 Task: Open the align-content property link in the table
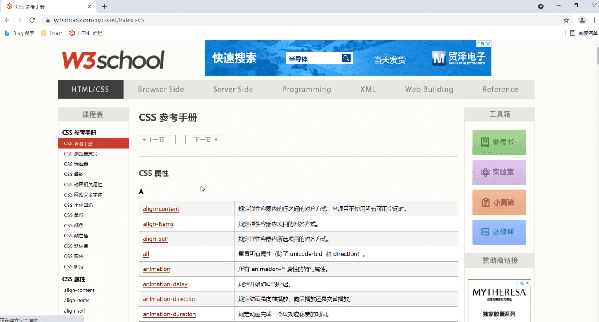pos(161,209)
